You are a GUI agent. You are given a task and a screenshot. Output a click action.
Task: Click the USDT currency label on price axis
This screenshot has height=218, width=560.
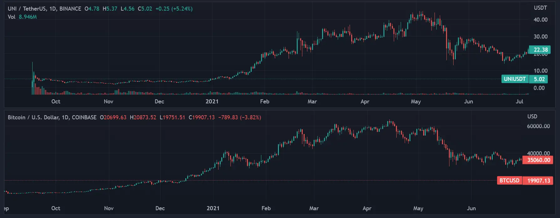540,8
